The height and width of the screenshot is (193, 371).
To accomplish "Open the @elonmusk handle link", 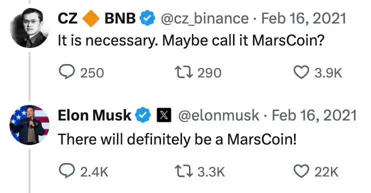I will click(x=218, y=115).
